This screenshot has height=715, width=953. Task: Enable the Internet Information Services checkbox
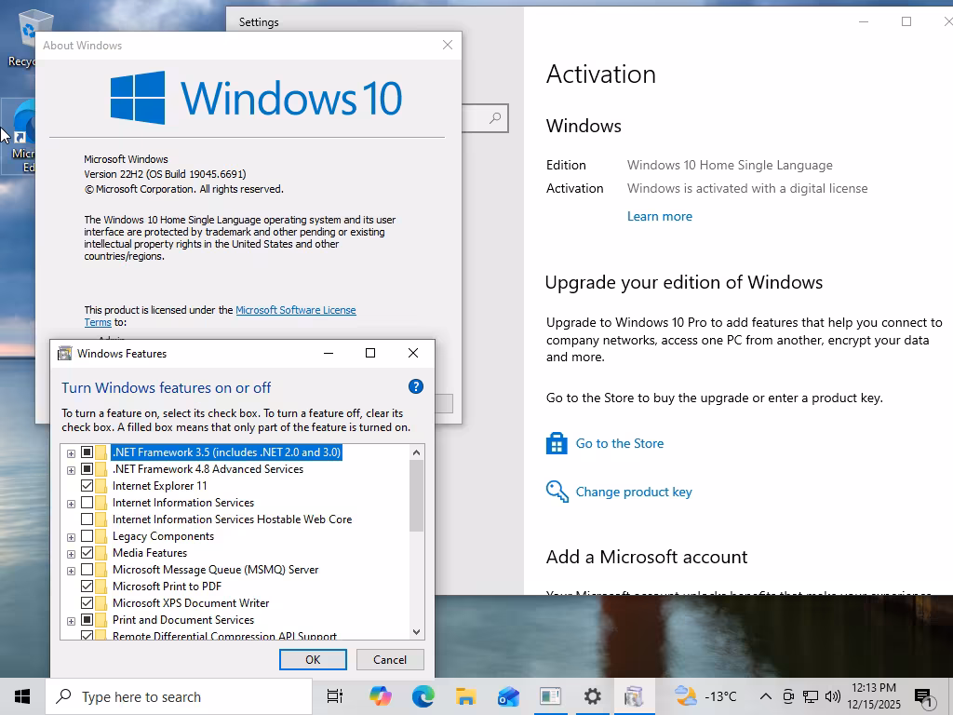[87, 503]
